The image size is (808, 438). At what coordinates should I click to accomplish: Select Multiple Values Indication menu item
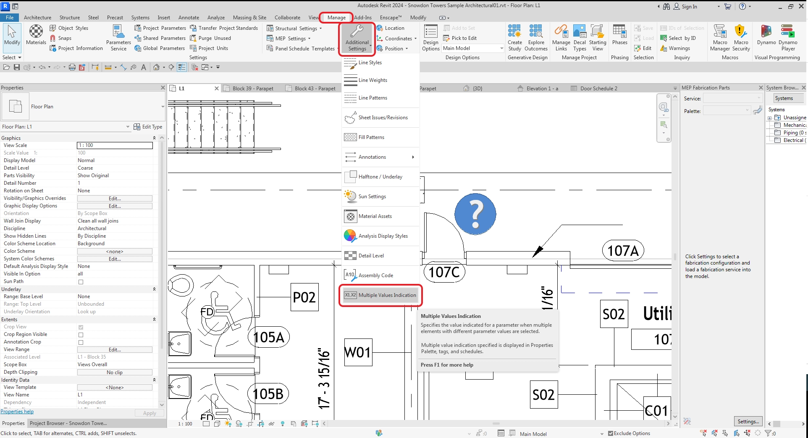[x=380, y=295]
